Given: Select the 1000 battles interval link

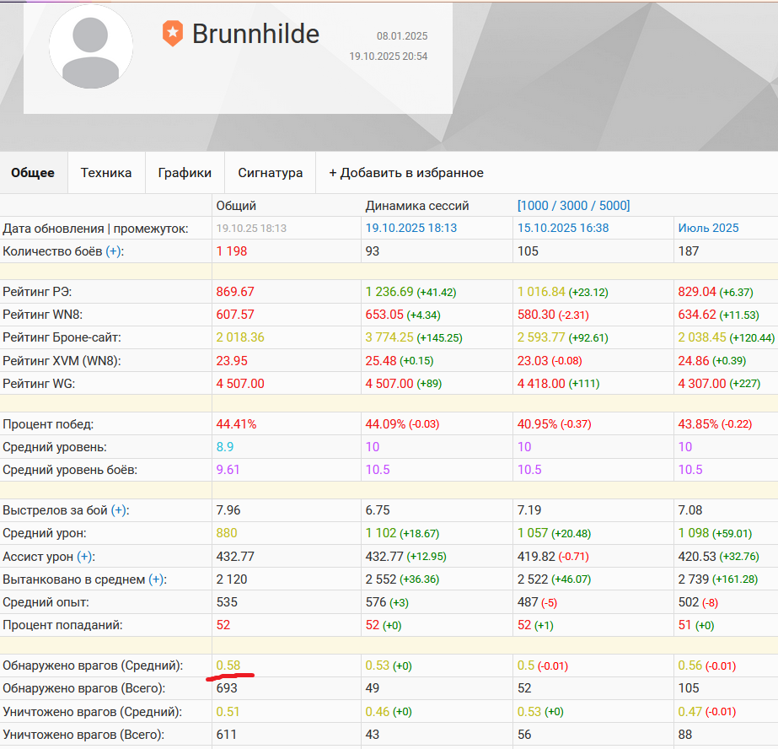Looking at the screenshot, I should tap(537, 206).
